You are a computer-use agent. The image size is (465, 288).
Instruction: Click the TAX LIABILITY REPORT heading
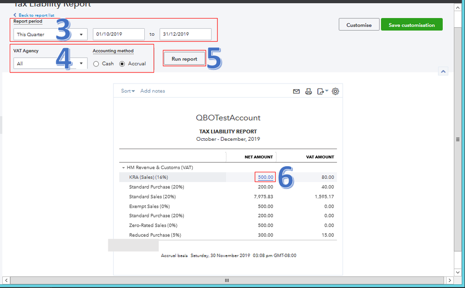click(228, 131)
